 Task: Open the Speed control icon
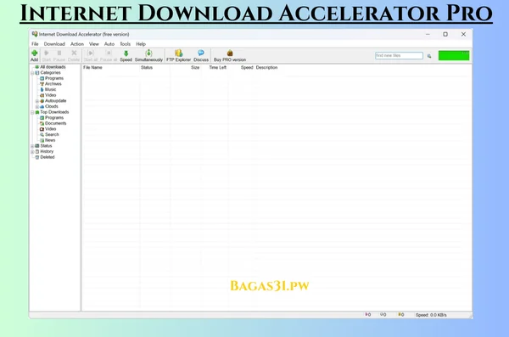[126, 55]
